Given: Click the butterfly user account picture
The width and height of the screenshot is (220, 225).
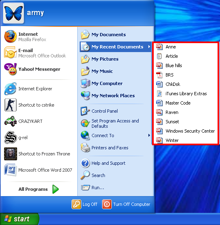Looking at the screenshot, I should coord(13,13).
